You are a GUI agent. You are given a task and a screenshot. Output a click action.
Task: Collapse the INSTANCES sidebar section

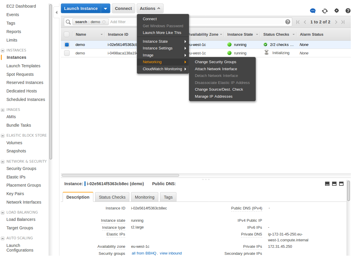(x=3, y=50)
